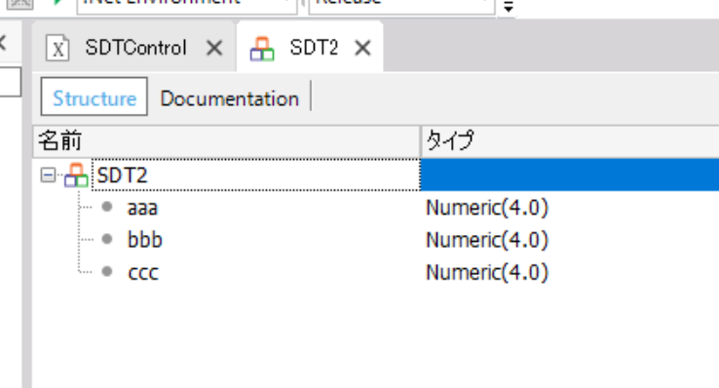The height and width of the screenshot is (388, 719).
Task: Open the toolbar overflow options arrow
Action: 508,7
